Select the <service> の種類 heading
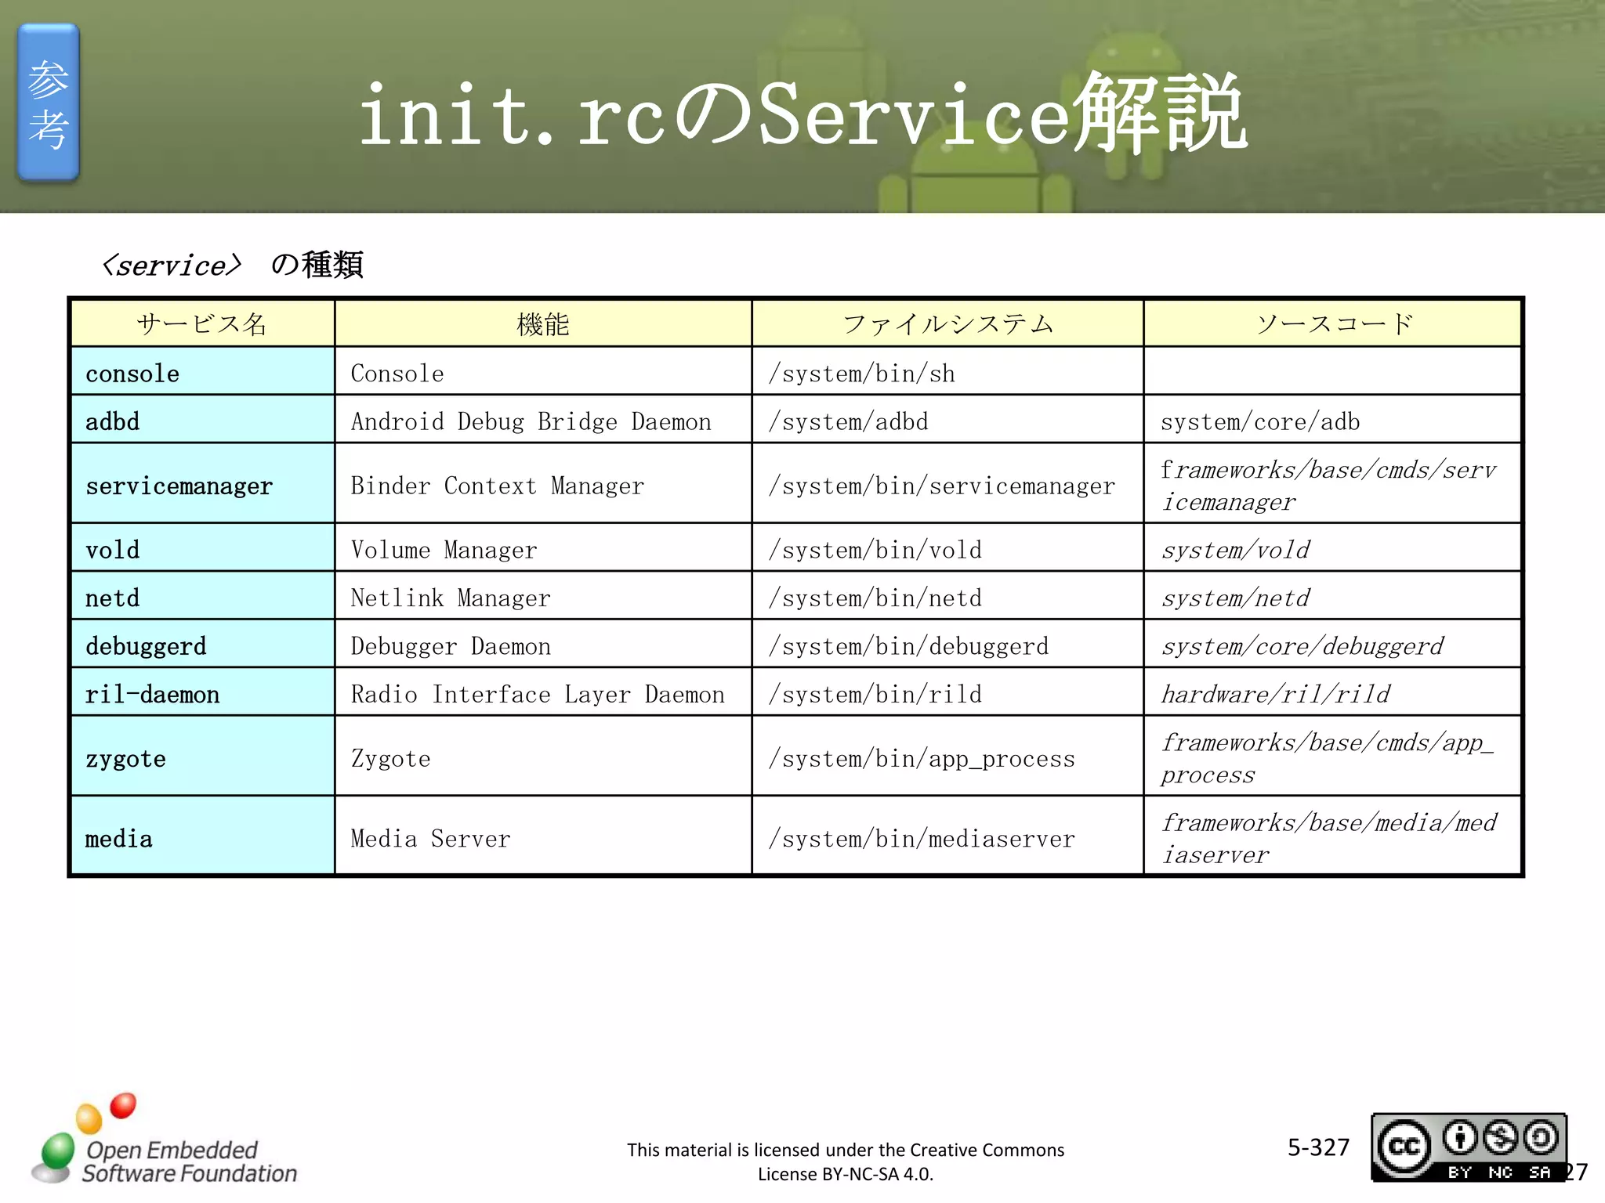1605x1203 pixels. (x=233, y=265)
